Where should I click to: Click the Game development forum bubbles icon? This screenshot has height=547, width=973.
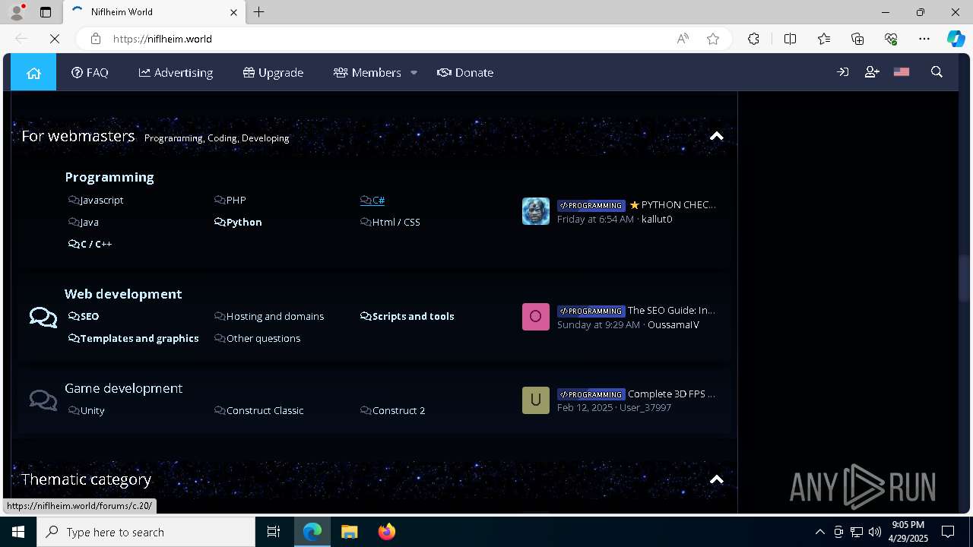coord(43,400)
